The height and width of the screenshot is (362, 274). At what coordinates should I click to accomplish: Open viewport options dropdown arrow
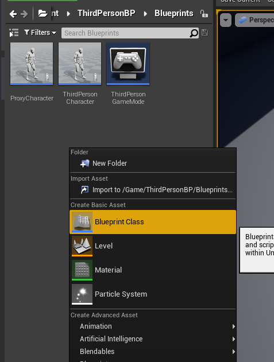pyautogui.click(x=226, y=20)
